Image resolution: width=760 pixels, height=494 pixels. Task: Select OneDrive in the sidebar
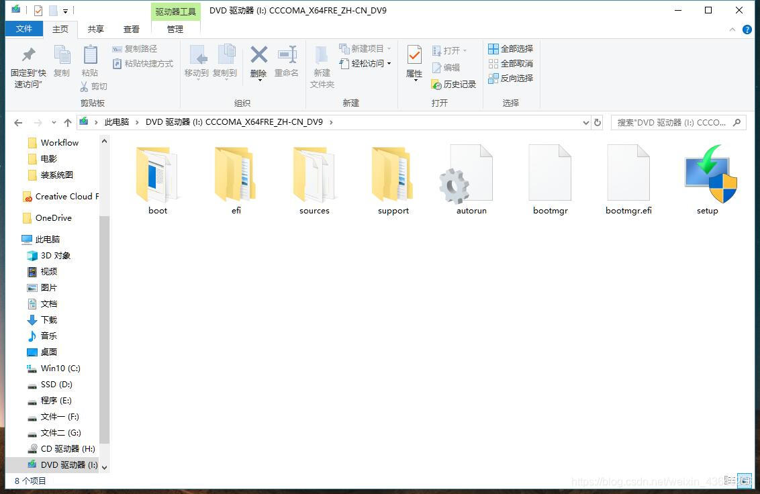(48, 217)
